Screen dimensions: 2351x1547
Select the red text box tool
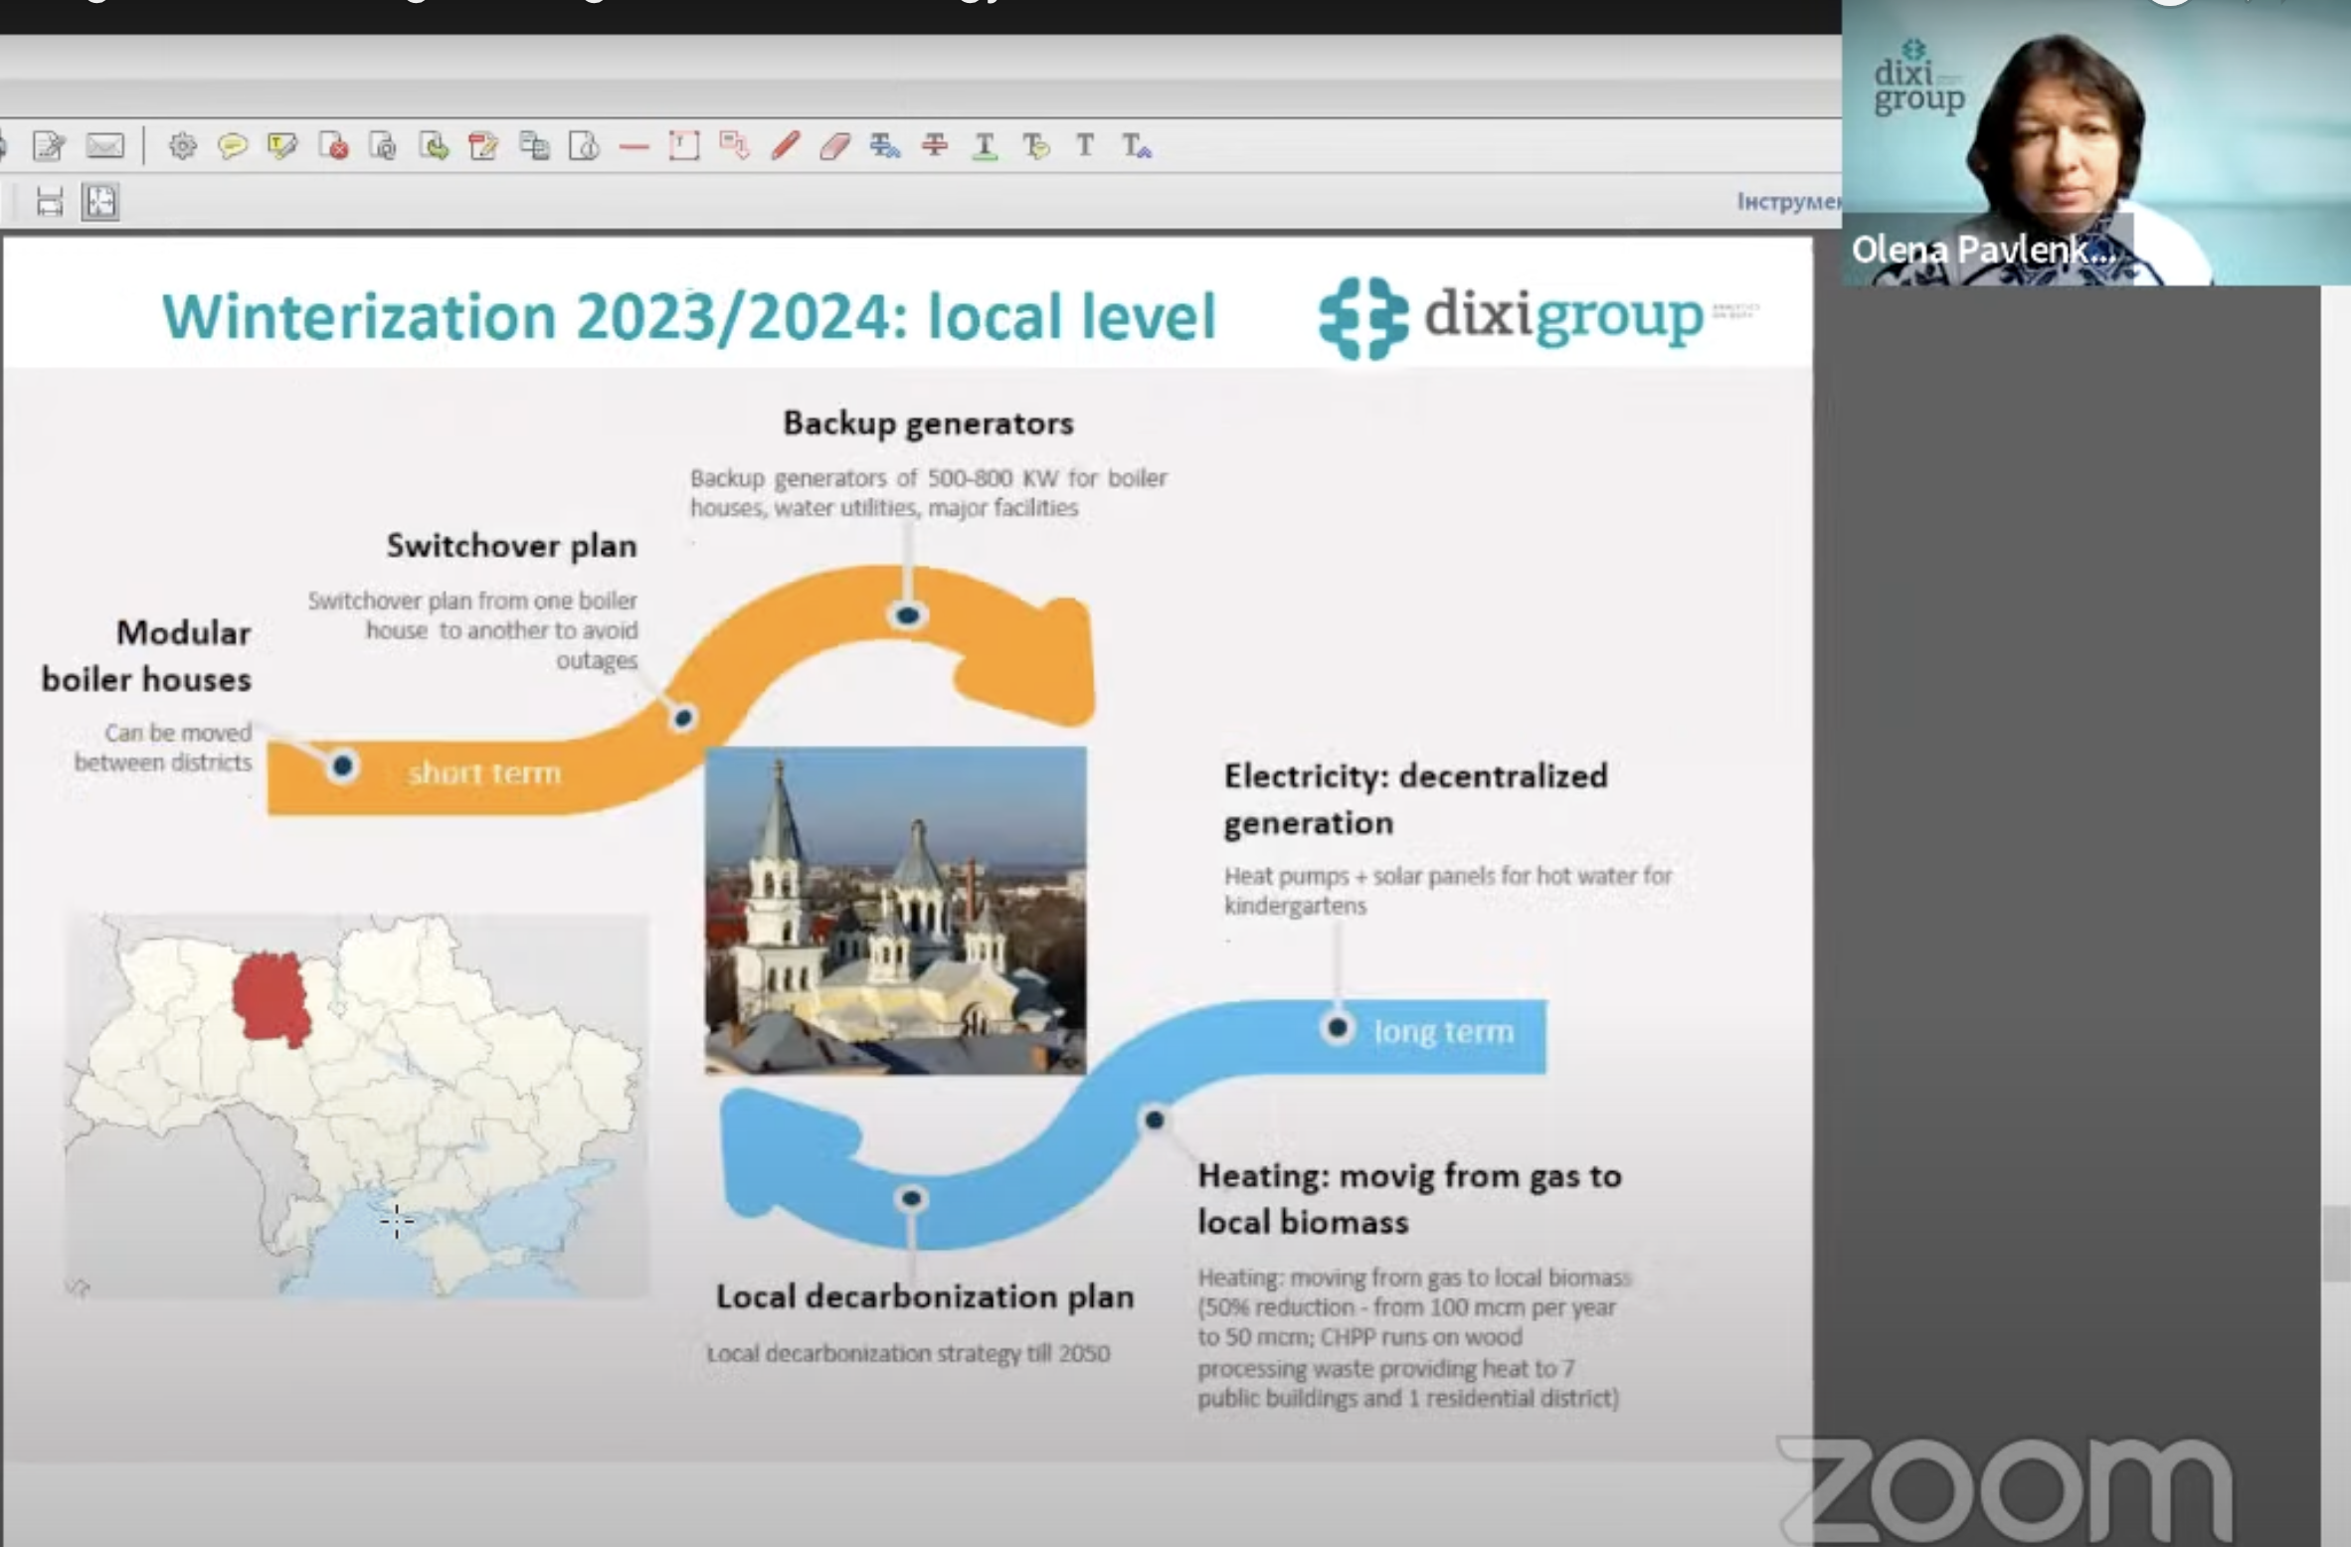(x=684, y=146)
